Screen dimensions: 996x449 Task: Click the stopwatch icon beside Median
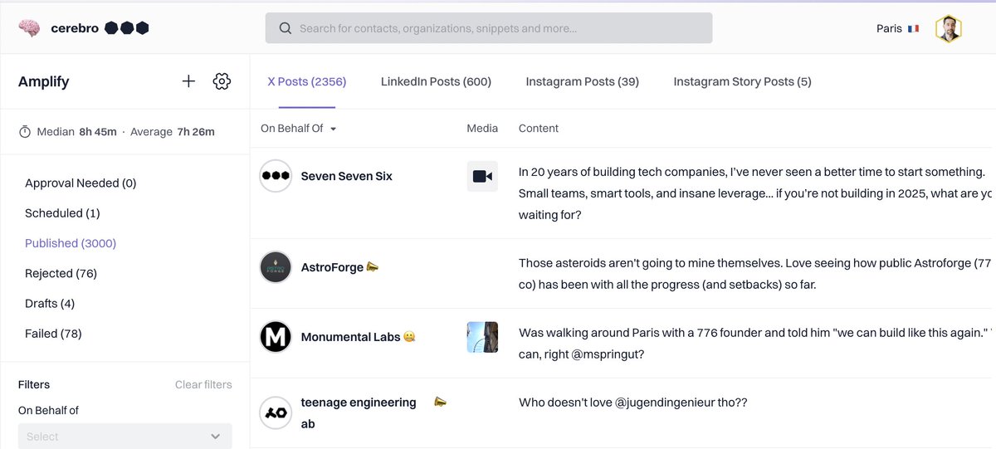pyautogui.click(x=25, y=132)
